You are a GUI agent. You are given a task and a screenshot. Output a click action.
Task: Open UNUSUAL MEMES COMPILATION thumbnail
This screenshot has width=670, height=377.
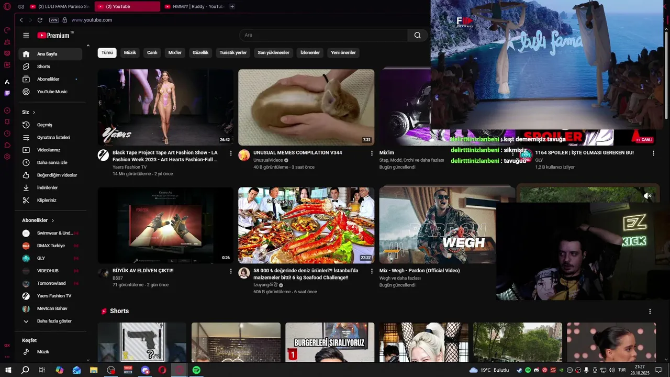(306, 107)
